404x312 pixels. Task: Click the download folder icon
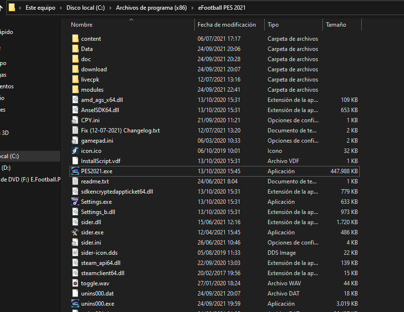coord(75,69)
